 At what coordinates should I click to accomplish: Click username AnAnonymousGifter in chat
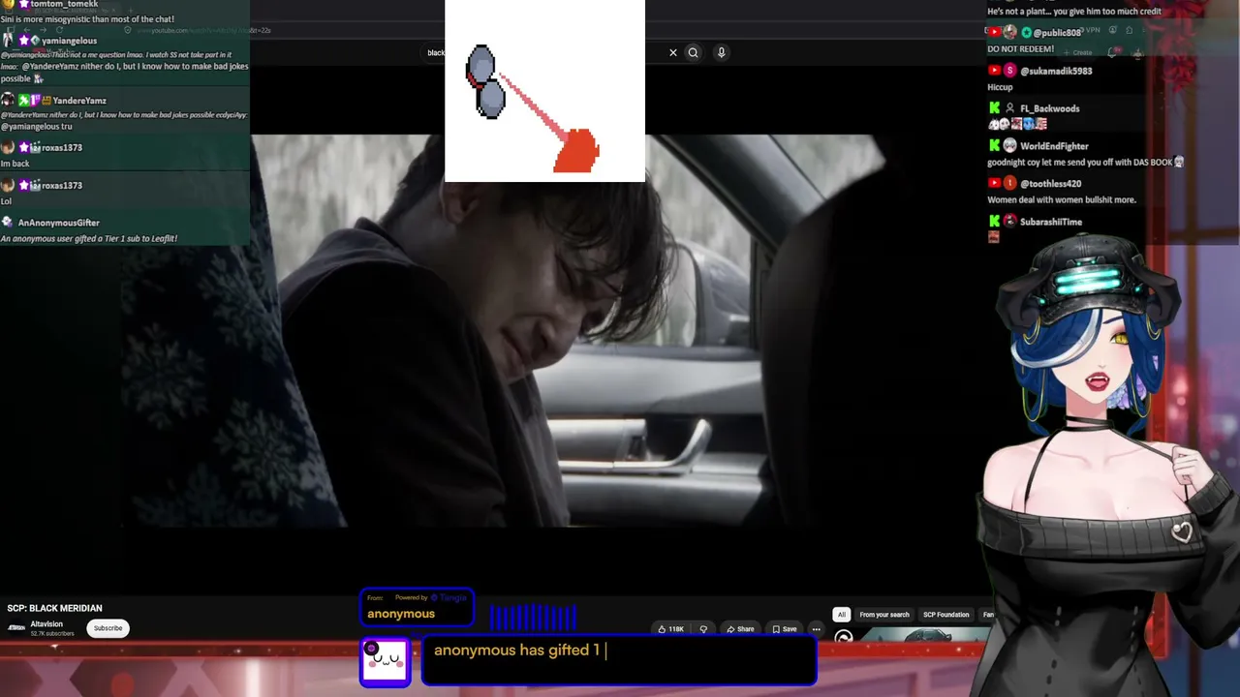(59, 223)
